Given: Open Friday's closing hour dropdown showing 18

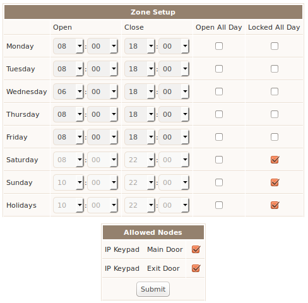Looking at the screenshot, I should (139, 137).
